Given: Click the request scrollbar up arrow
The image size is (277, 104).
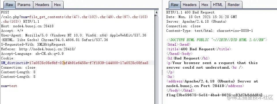Looking at the screenshot, I should coord(156,12).
